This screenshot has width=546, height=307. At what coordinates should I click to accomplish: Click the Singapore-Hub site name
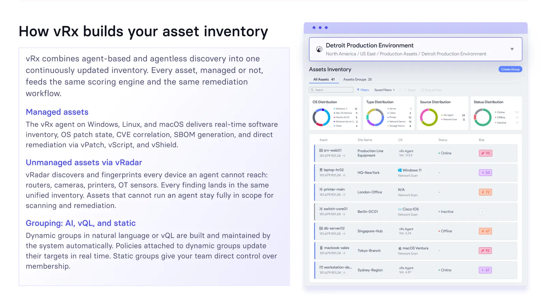370,231
